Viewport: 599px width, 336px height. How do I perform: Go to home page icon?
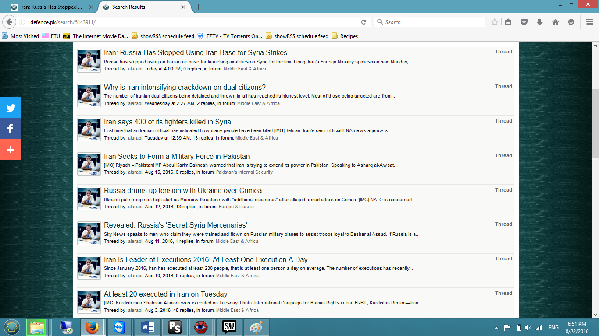556,22
